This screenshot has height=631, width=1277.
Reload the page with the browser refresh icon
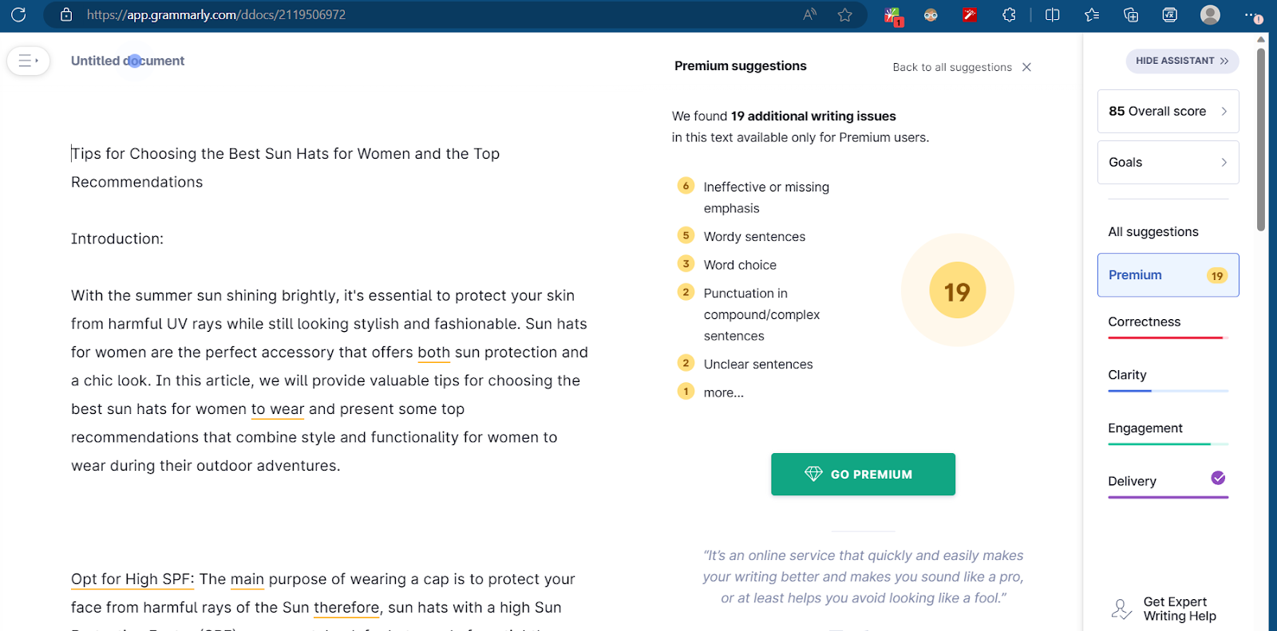[x=18, y=14]
